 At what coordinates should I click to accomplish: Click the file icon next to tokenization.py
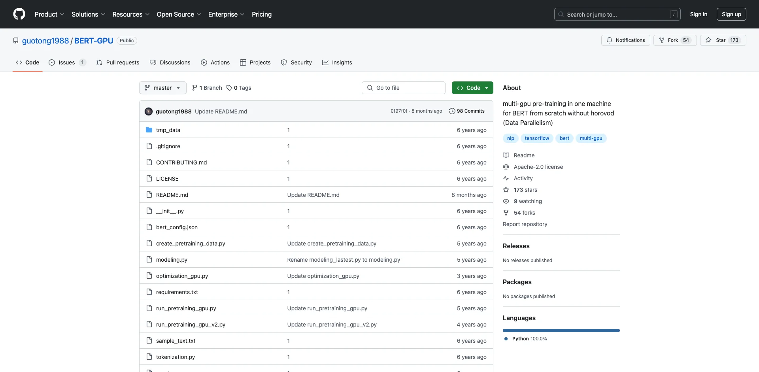point(149,357)
